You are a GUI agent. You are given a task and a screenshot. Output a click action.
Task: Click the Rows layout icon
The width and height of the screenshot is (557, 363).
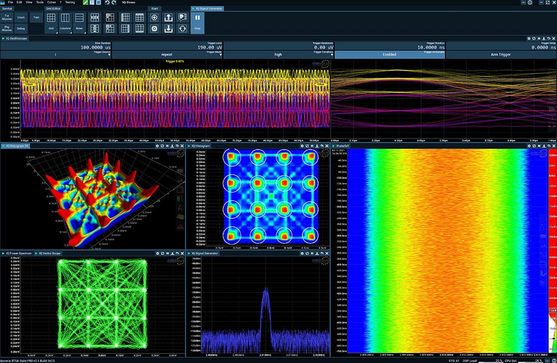(x=80, y=18)
